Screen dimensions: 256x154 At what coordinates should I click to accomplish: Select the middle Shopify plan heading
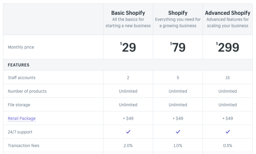[x=178, y=13]
